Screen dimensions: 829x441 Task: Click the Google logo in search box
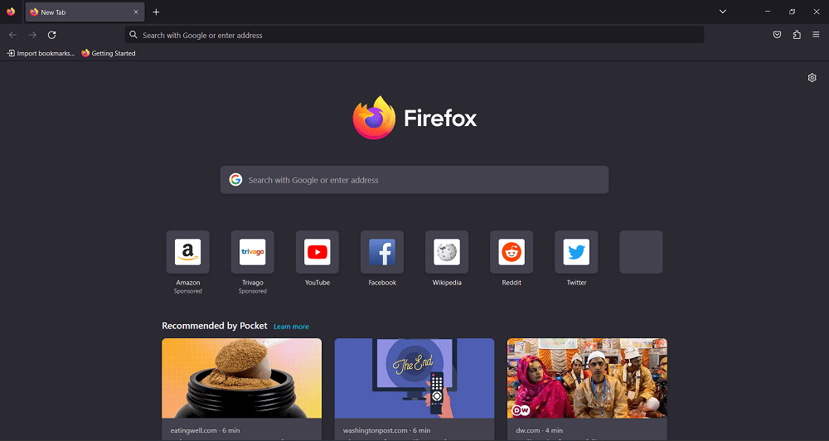pos(235,180)
